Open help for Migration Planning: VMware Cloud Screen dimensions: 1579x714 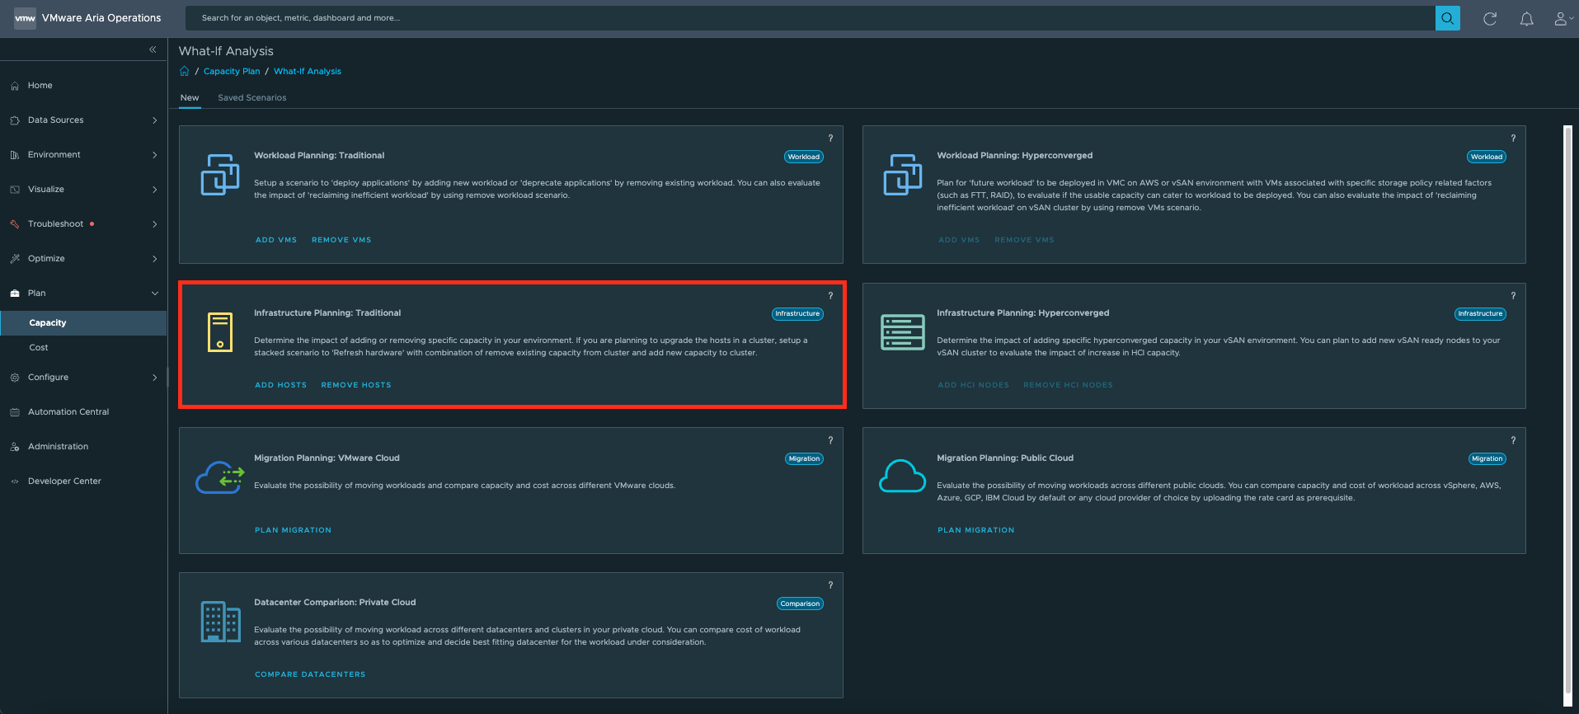830,441
